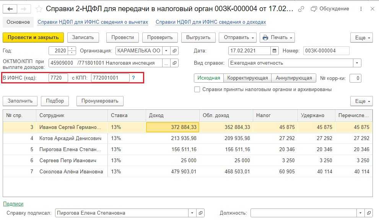This screenshot has height=220, width=379.
Task: Click the Номер field 00ЗК-000004
Action: point(326,51)
